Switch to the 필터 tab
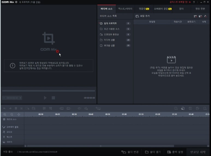211x156 pixels. tap(182, 9)
